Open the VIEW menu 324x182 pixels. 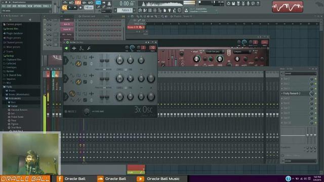pyautogui.click(x=30, y=6)
